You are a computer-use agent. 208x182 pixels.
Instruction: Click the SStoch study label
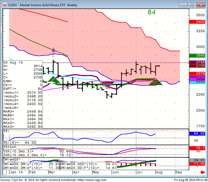click(x=10, y=147)
